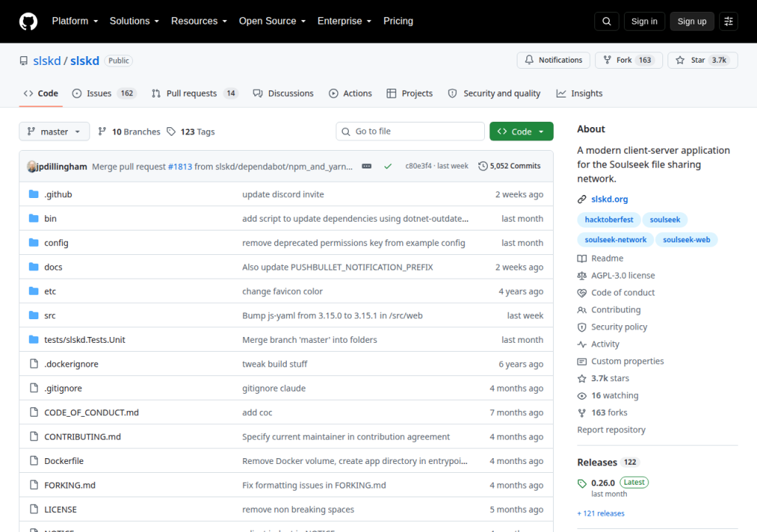Click the Notifications bell button
This screenshot has width=757, height=532.
tap(553, 60)
